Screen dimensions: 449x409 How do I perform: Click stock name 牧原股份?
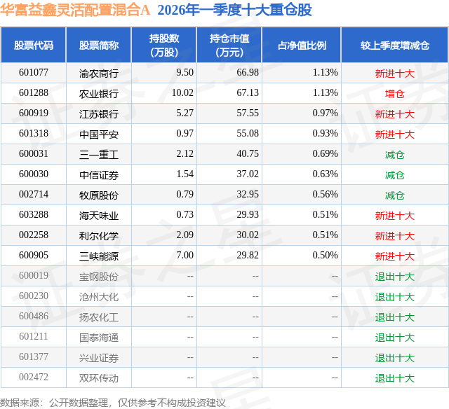pyautogui.click(x=99, y=195)
